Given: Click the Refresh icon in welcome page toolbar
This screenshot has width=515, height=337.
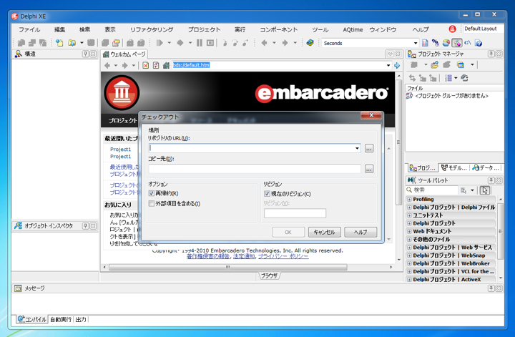Looking at the screenshot, I should pyautogui.click(x=156, y=65).
